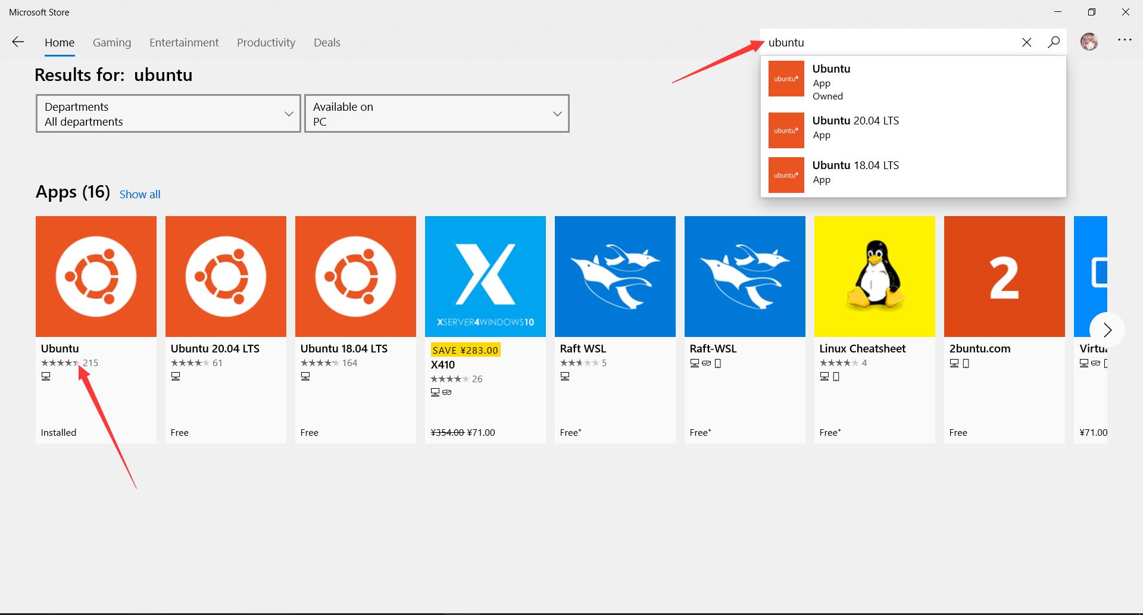Click X410 price ¥71.00
This screenshot has height=615, width=1143.
click(481, 432)
